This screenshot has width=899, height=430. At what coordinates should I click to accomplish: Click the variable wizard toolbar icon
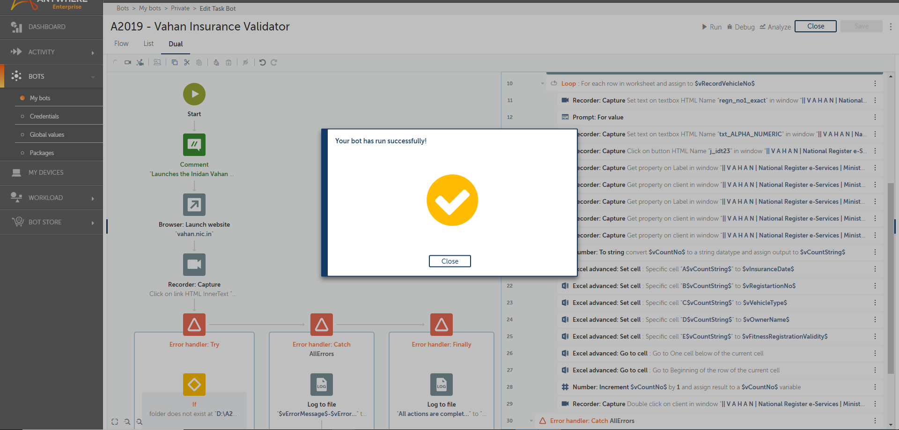157,62
